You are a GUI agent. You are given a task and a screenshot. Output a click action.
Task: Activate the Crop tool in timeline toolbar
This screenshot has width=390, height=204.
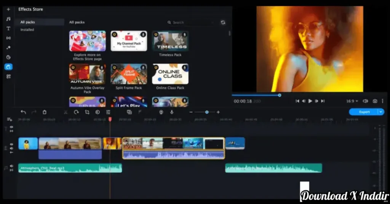[x=87, y=112]
